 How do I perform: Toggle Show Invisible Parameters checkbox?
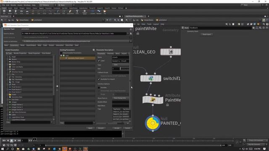(x=61, y=53)
